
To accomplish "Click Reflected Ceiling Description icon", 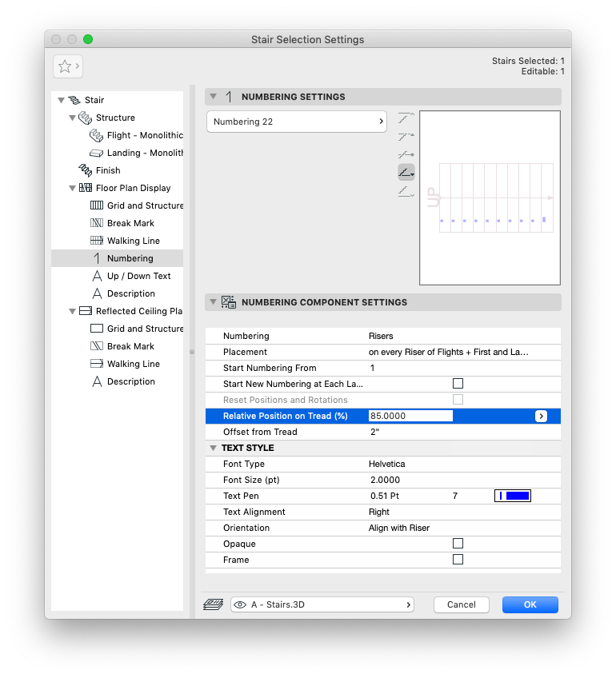I will (x=98, y=381).
